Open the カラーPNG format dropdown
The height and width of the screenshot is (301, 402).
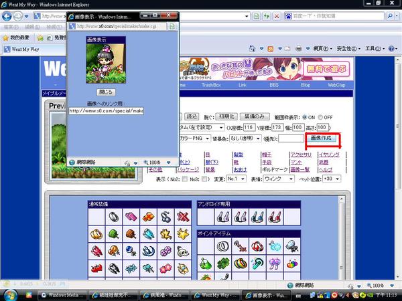(194, 138)
